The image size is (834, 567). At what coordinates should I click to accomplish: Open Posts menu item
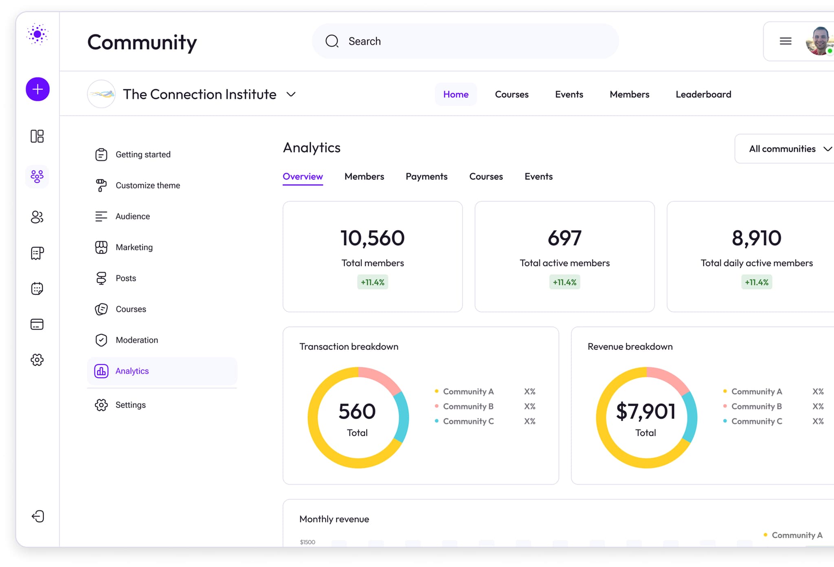pyautogui.click(x=162, y=278)
